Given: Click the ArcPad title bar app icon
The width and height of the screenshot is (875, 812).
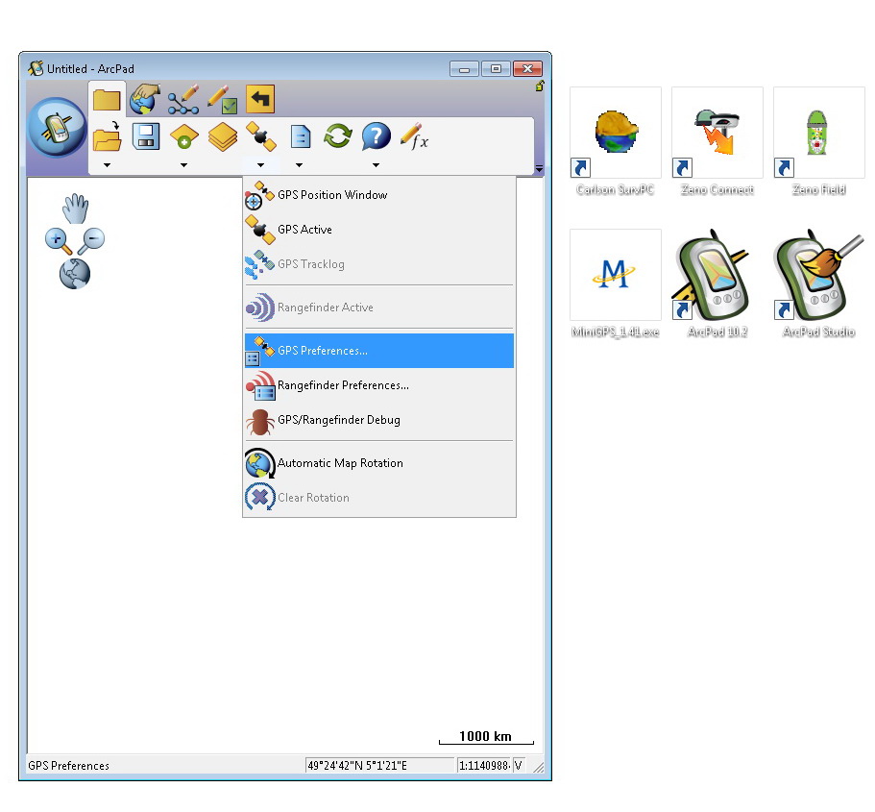Looking at the screenshot, I should pyautogui.click(x=36, y=68).
